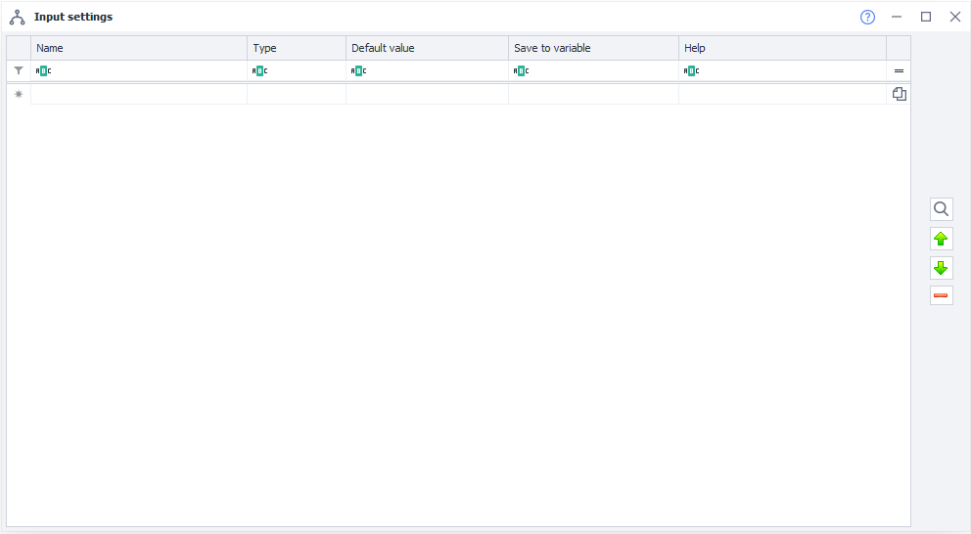Sort by the Name column header

pos(138,48)
